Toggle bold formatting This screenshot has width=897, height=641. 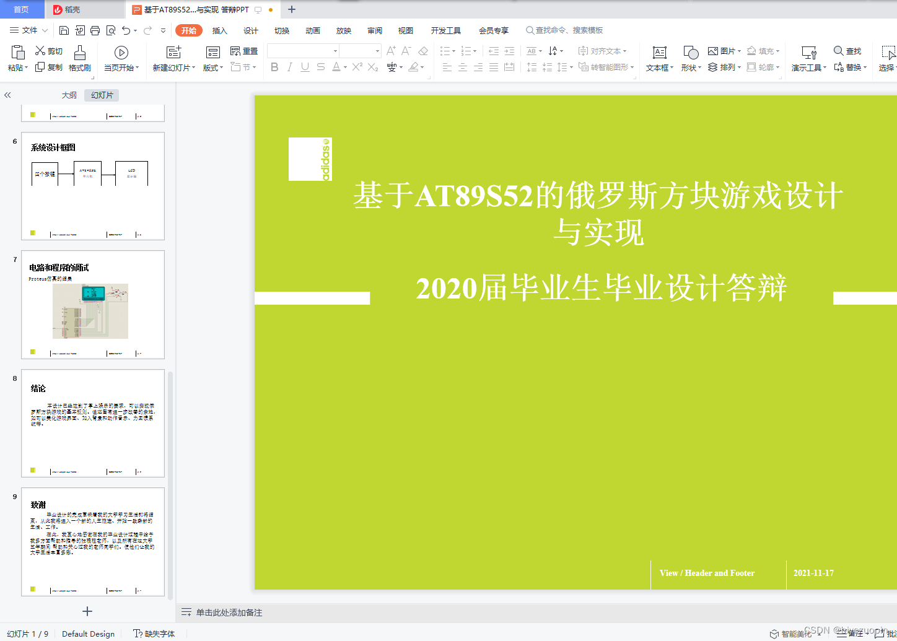(274, 68)
